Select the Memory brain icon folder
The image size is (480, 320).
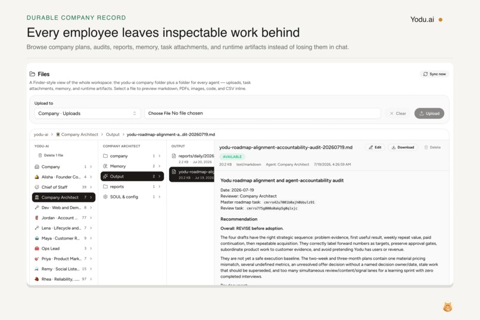pyautogui.click(x=132, y=166)
